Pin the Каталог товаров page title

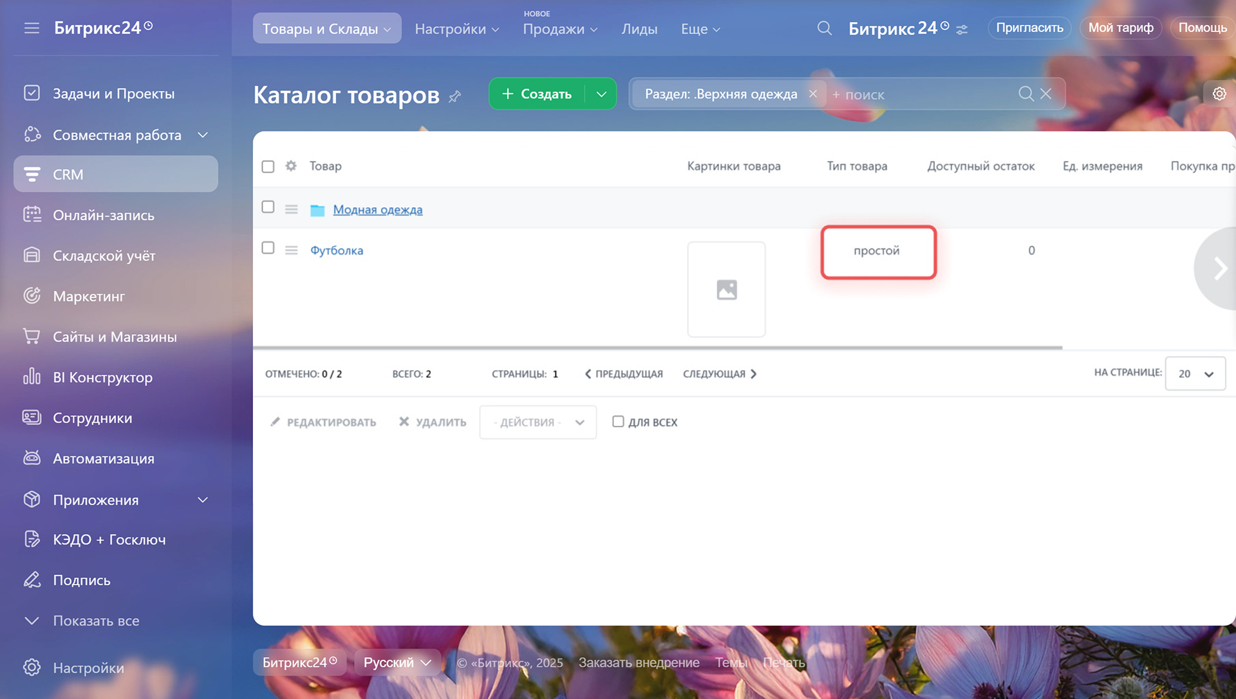coord(455,97)
